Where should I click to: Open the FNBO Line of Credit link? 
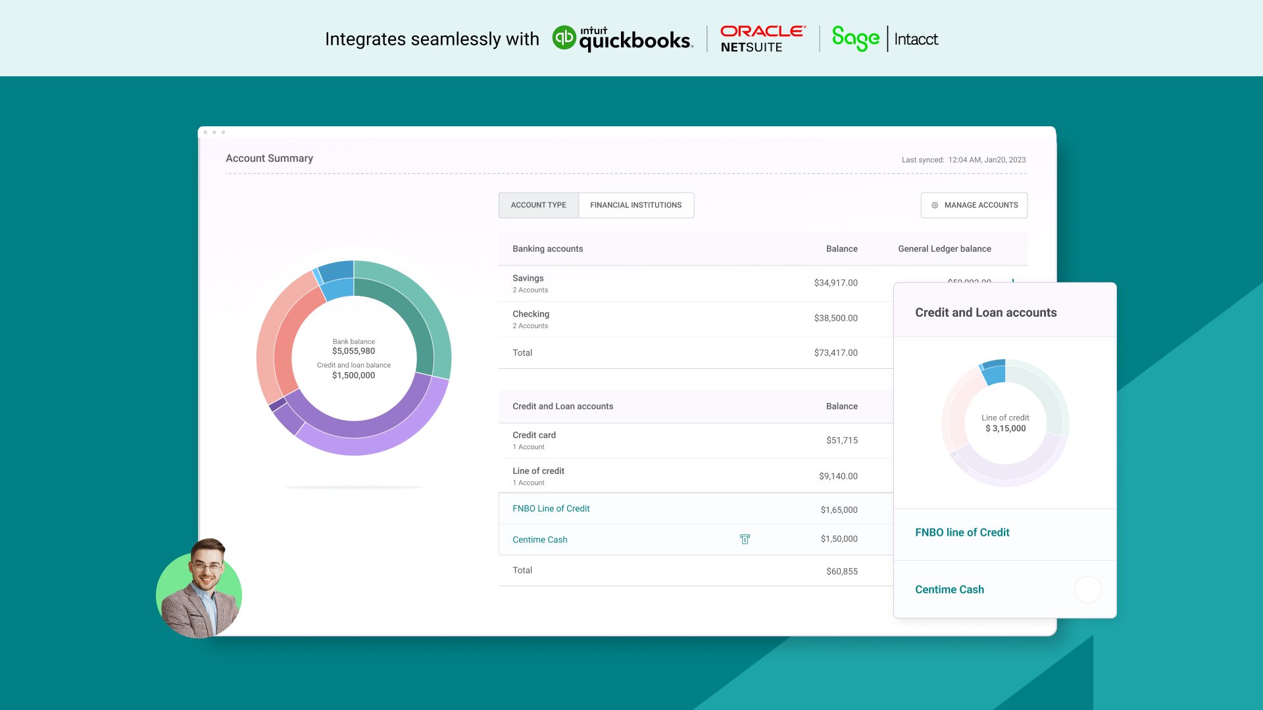point(551,509)
